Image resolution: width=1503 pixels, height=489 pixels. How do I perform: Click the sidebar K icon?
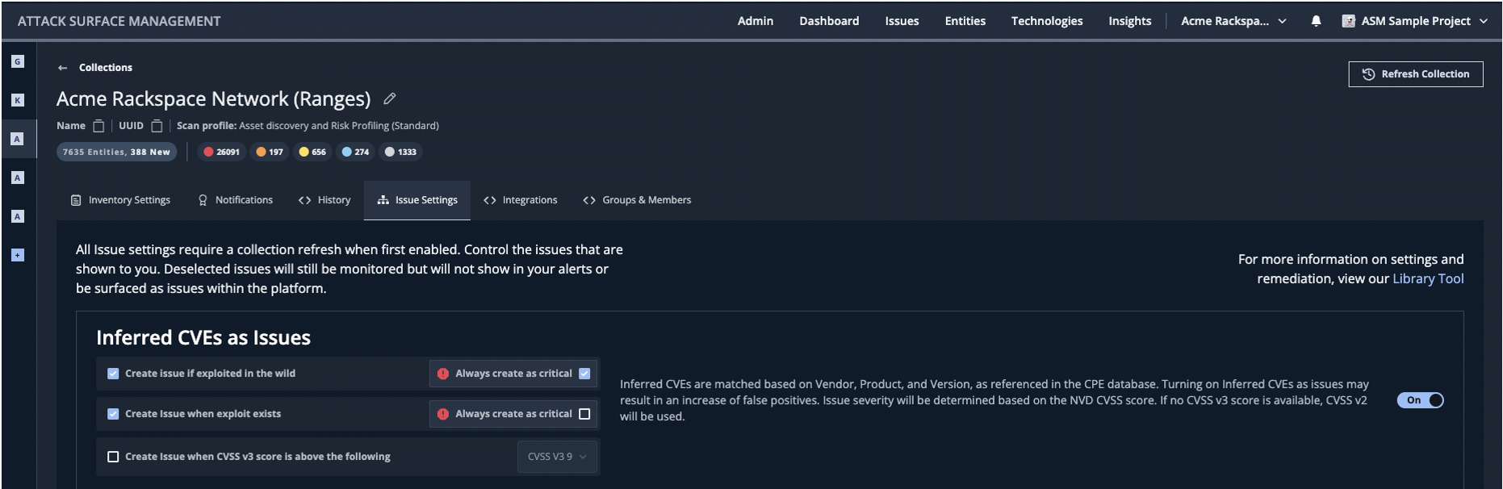click(x=18, y=100)
